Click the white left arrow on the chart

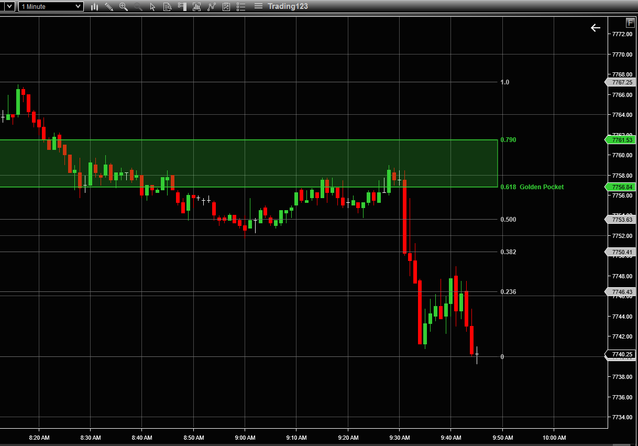click(596, 28)
